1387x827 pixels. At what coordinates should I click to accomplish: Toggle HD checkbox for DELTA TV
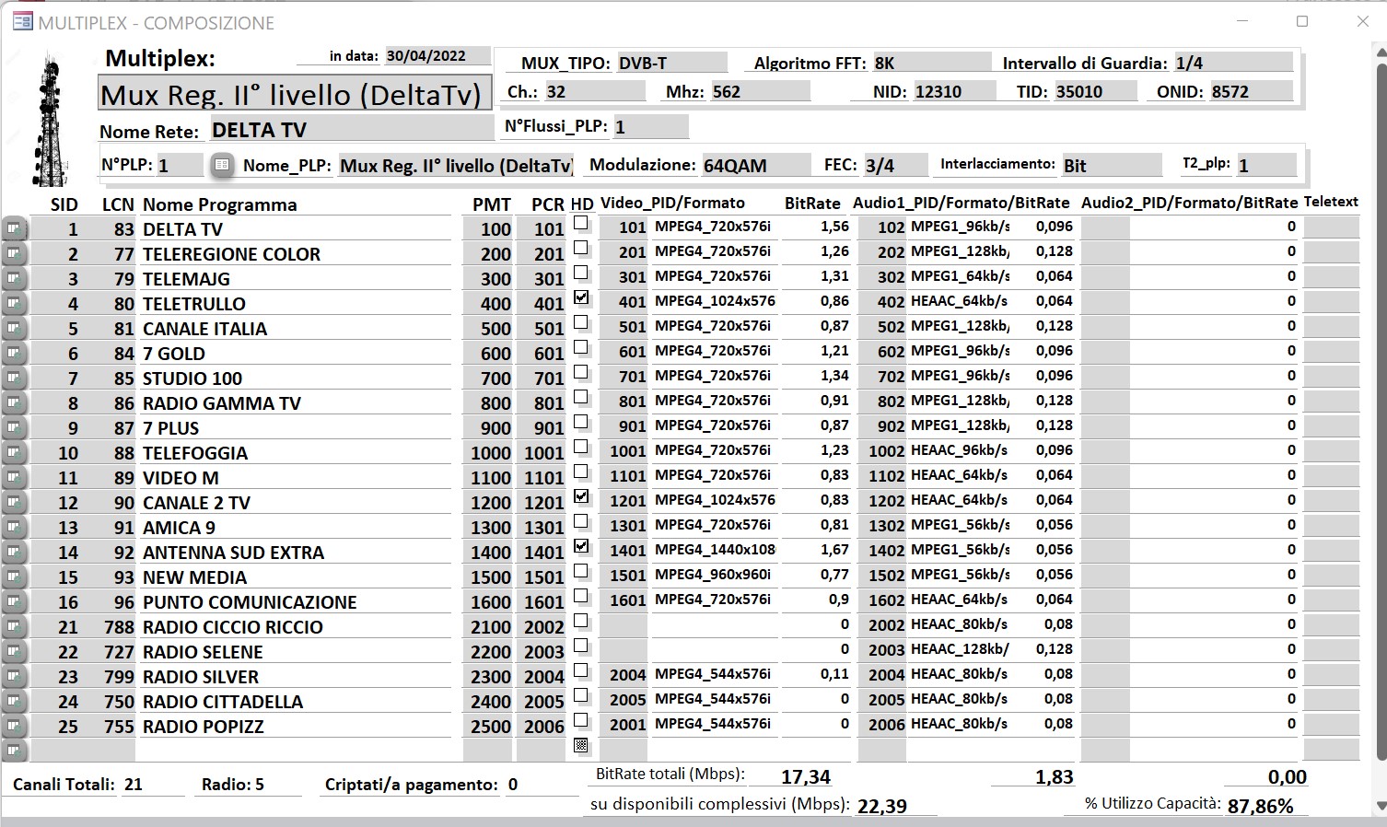tap(581, 223)
